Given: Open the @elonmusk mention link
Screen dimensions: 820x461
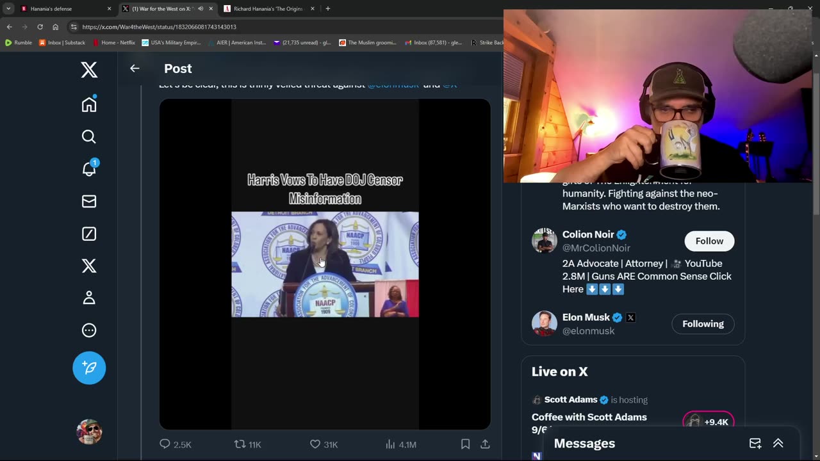Looking at the screenshot, I should point(393,85).
